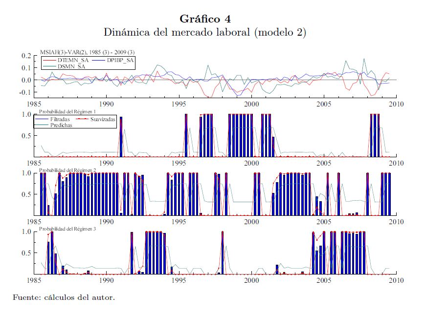Click the Fuente: cálculos del autor note
Viewport: 426px width, 316px height.
coord(64,297)
